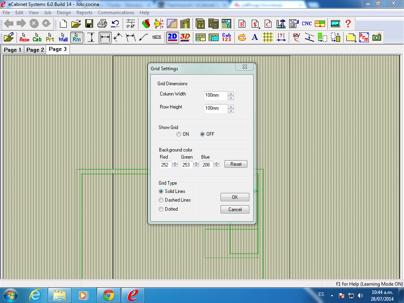The height and width of the screenshot is (303, 404).
Task: Select Dashed Lines grid type
Action: [161, 200]
